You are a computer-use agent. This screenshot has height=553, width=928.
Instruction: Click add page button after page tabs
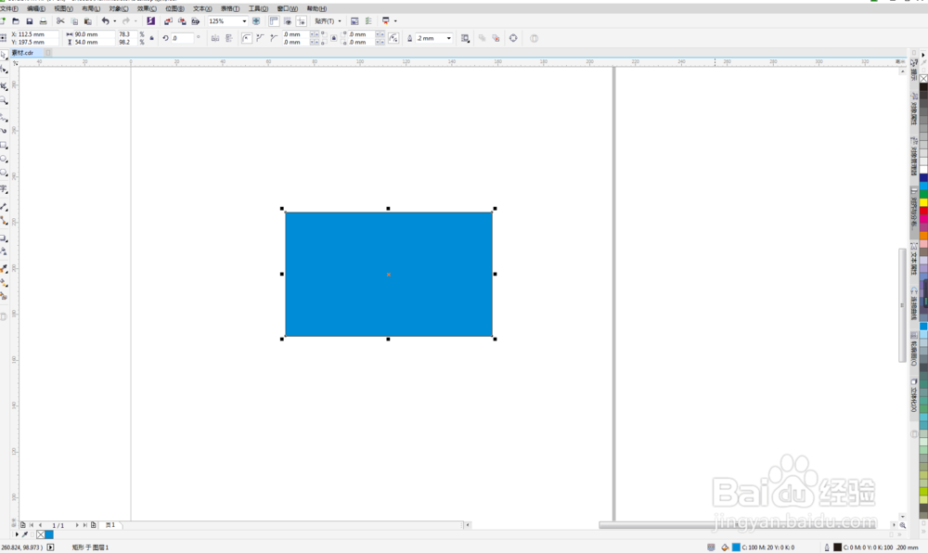[94, 525]
